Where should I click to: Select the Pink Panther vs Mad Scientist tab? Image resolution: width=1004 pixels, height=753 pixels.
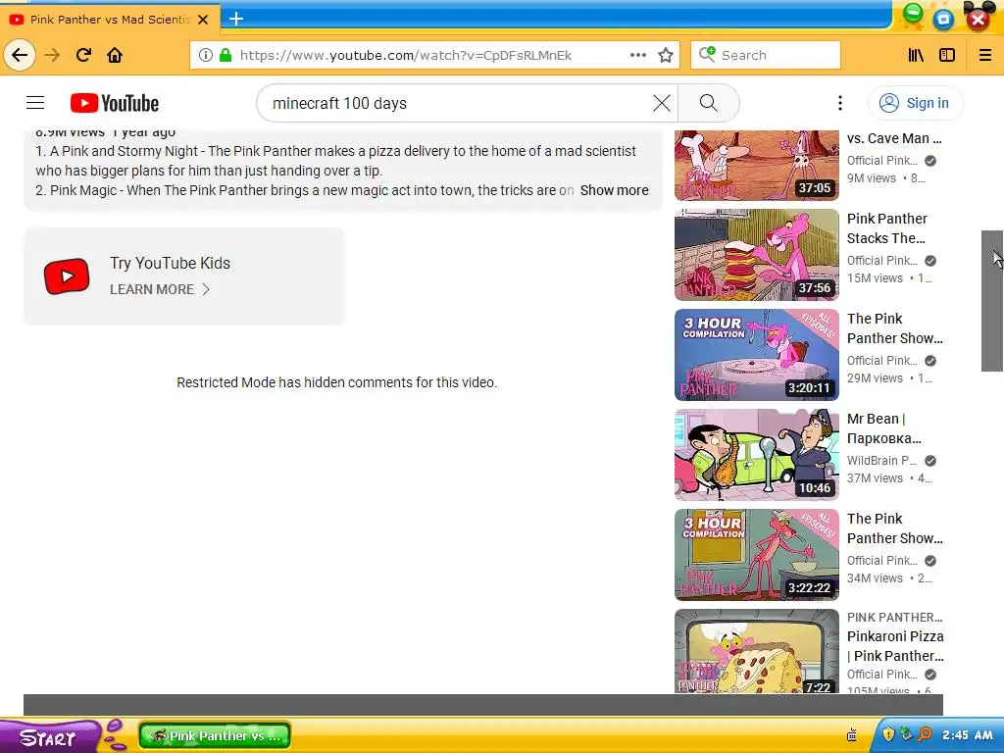point(110,20)
